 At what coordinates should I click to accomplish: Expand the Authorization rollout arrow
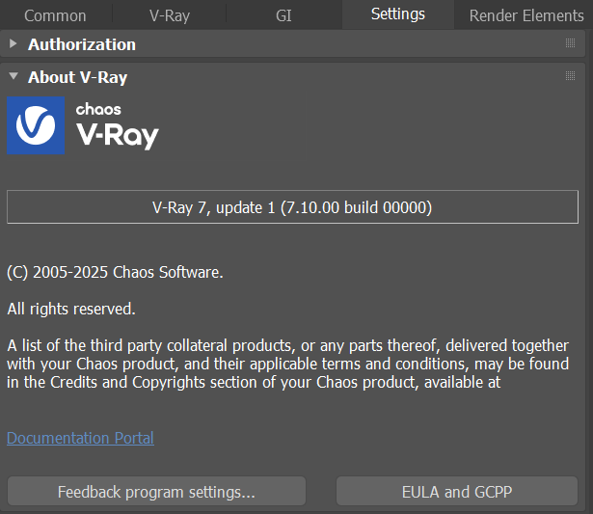(x=13, y=44)
